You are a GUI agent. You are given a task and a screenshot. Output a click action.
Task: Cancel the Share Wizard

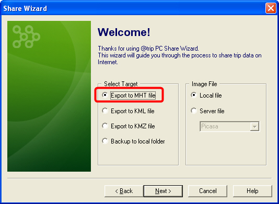click(x=207, y=191)
